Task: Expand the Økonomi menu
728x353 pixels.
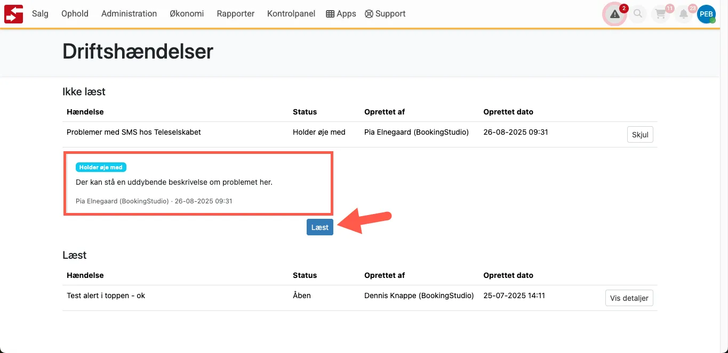Action: [x=187, y=14]
